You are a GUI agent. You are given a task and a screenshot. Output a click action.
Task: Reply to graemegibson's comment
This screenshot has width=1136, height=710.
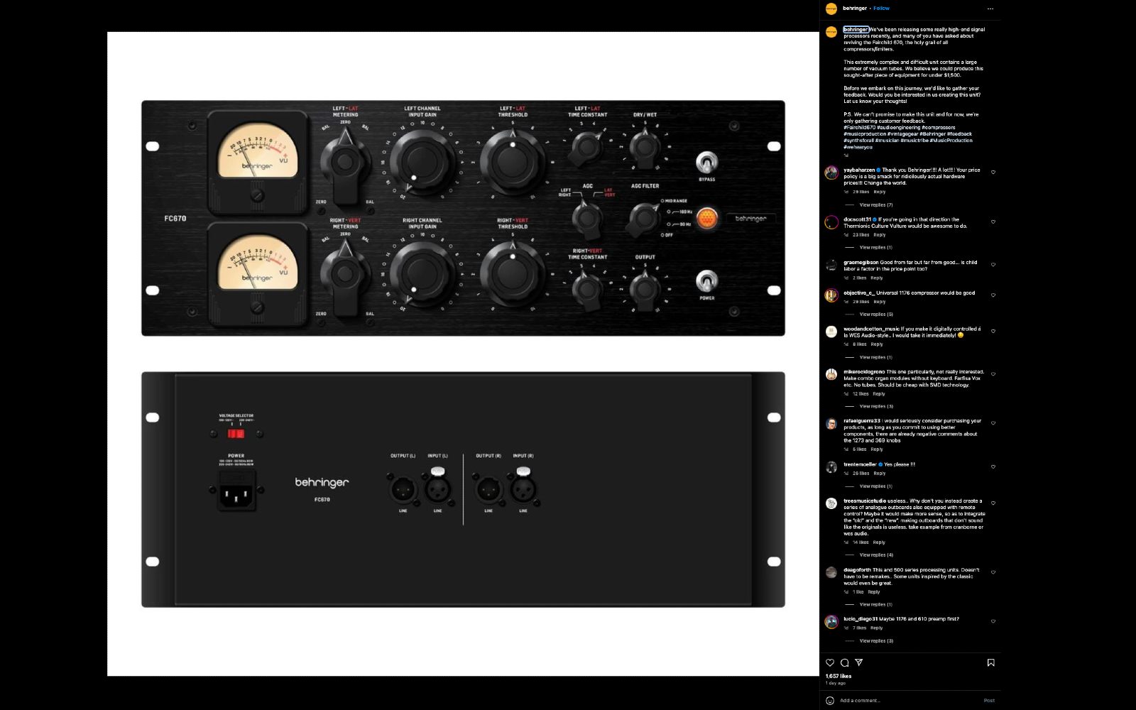(x=877, y=278)
